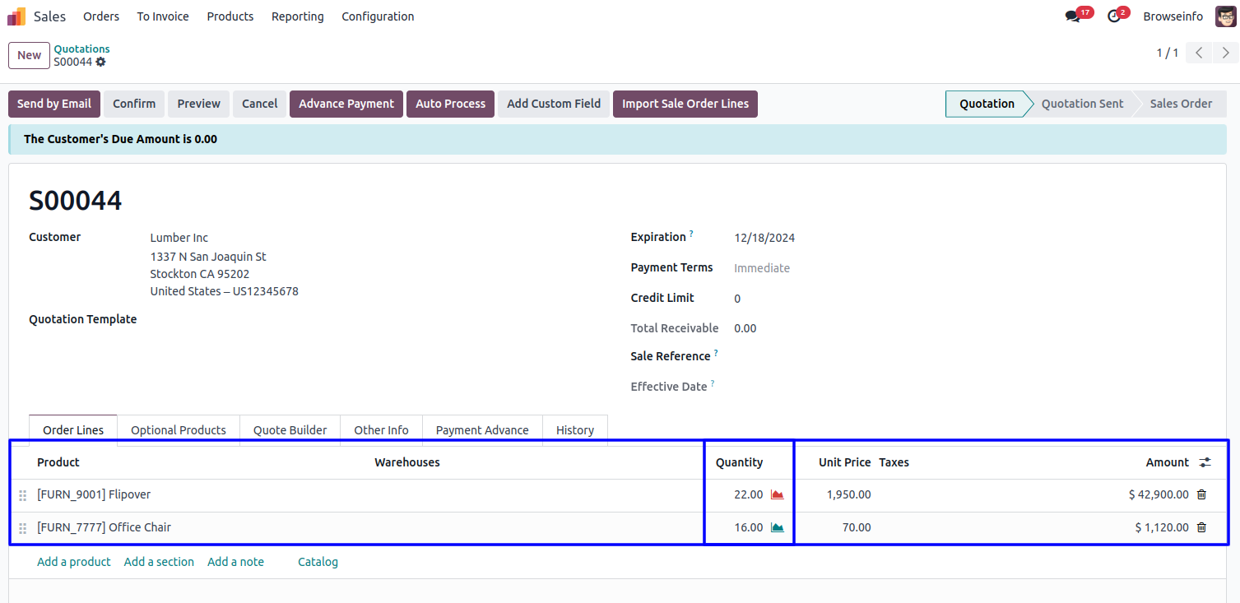This screenshot has height=603, width=1240.
Task: Click the gear icon next to S00044
Action: pos(100,62)
